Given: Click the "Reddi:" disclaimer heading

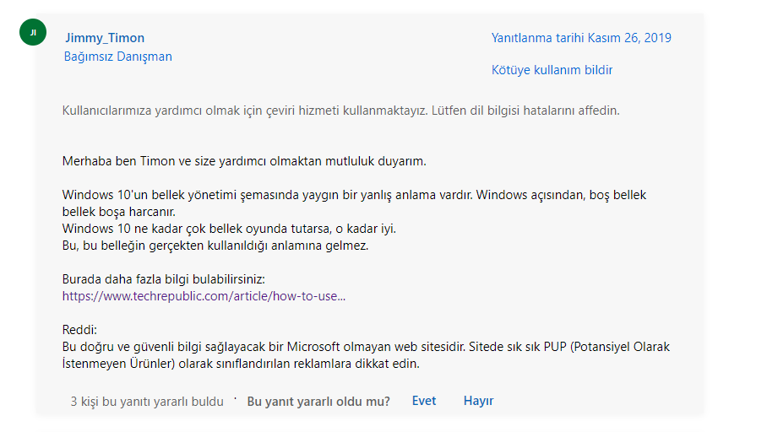Looking at the screenshot, I should [79, 330].
